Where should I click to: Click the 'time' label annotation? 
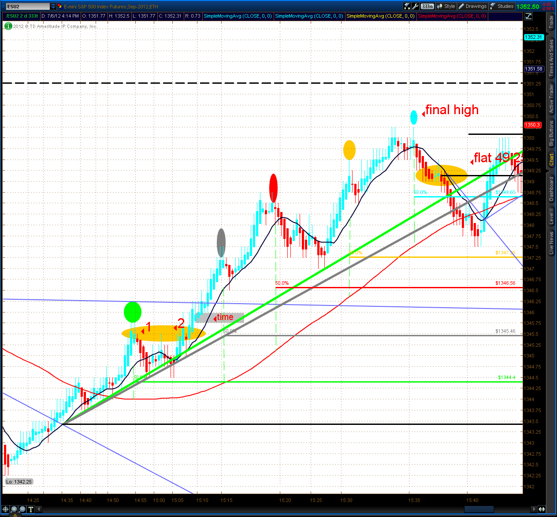coord(225,317)
